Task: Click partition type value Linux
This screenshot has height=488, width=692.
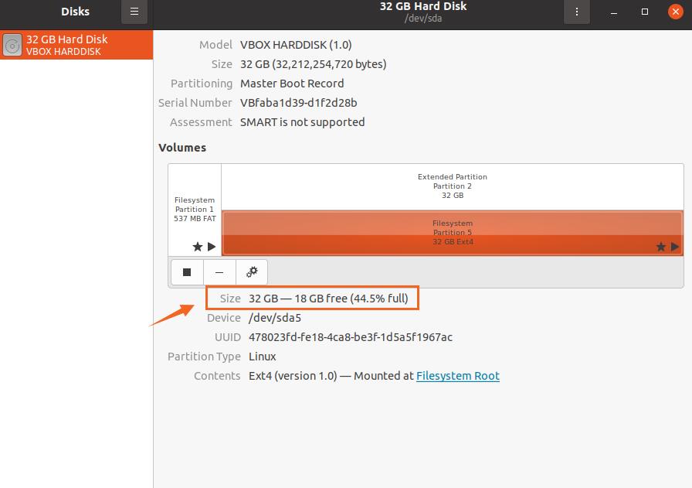Action: [262, 357]
